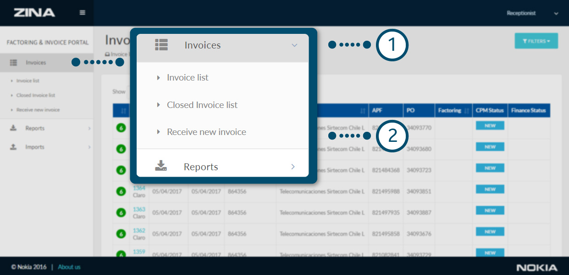Expand the Imports section arrow in sidebar
Screen dimensions: 569x275
(89, 147)
